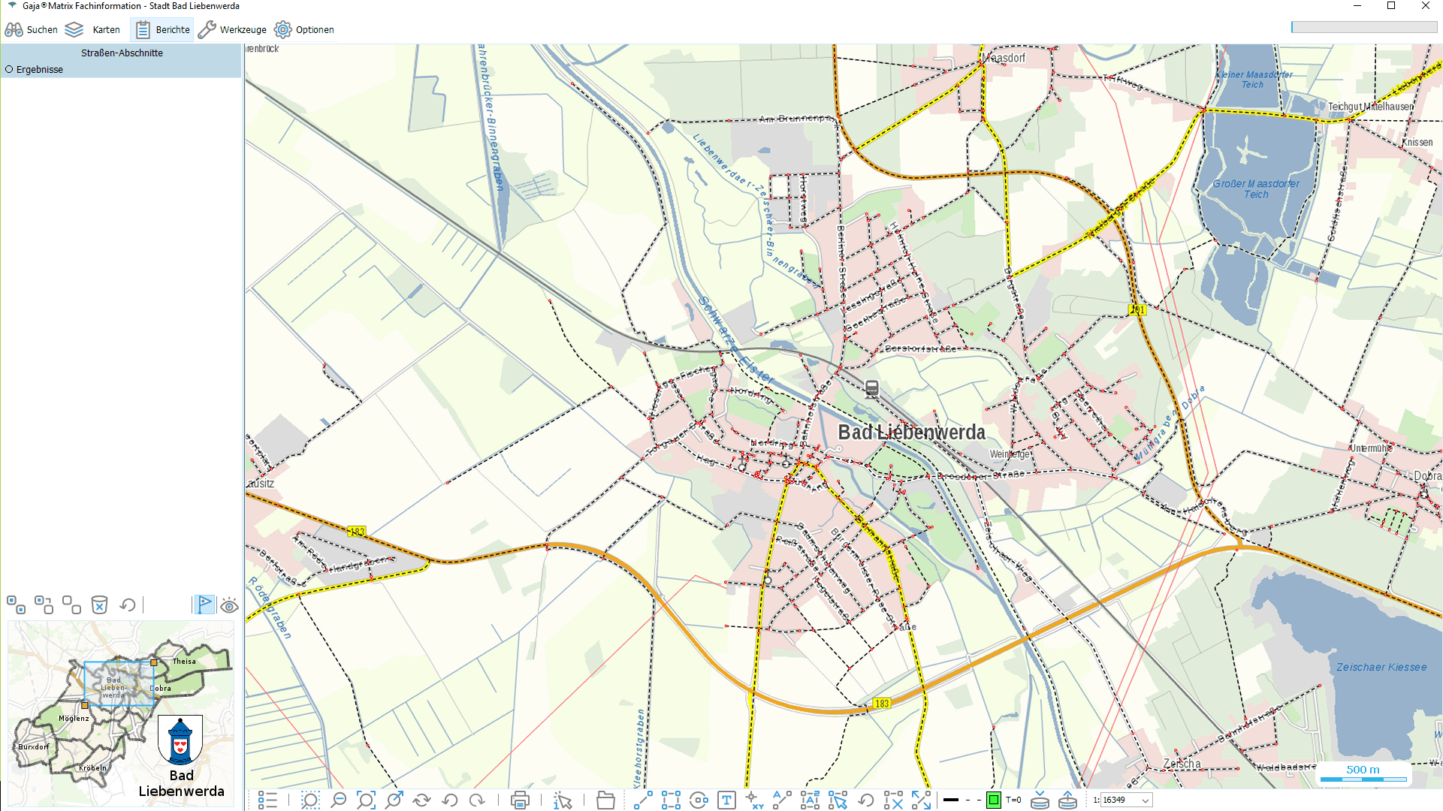This screenshot has width=1443, height=811.
Task: Click the delete results trash icon
Action: [99, 605]
